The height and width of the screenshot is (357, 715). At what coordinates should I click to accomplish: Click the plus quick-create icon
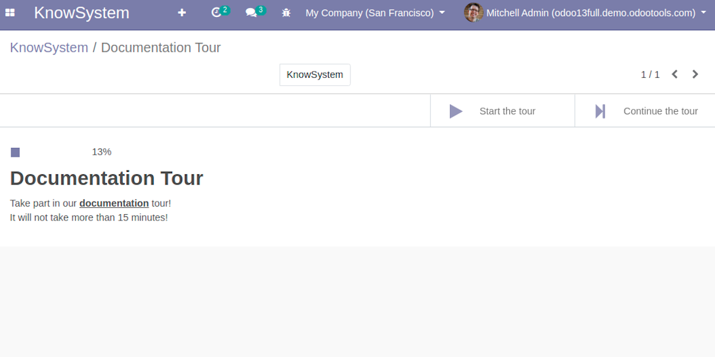(182, 13)
